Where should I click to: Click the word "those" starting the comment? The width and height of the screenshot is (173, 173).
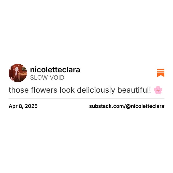pos(19,90)
